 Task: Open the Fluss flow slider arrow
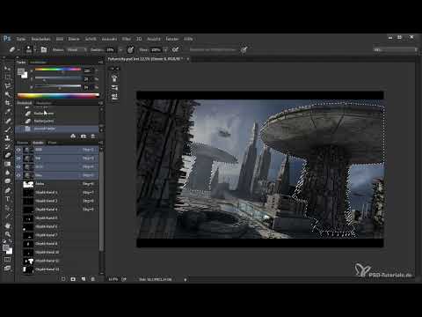(165, 50)
